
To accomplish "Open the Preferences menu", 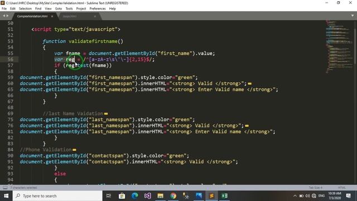I will coord(98,9).
